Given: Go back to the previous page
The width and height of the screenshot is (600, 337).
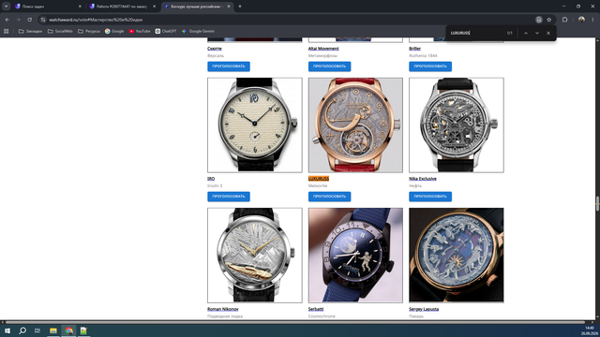Looking at the screenshot, I should point(7,20).
